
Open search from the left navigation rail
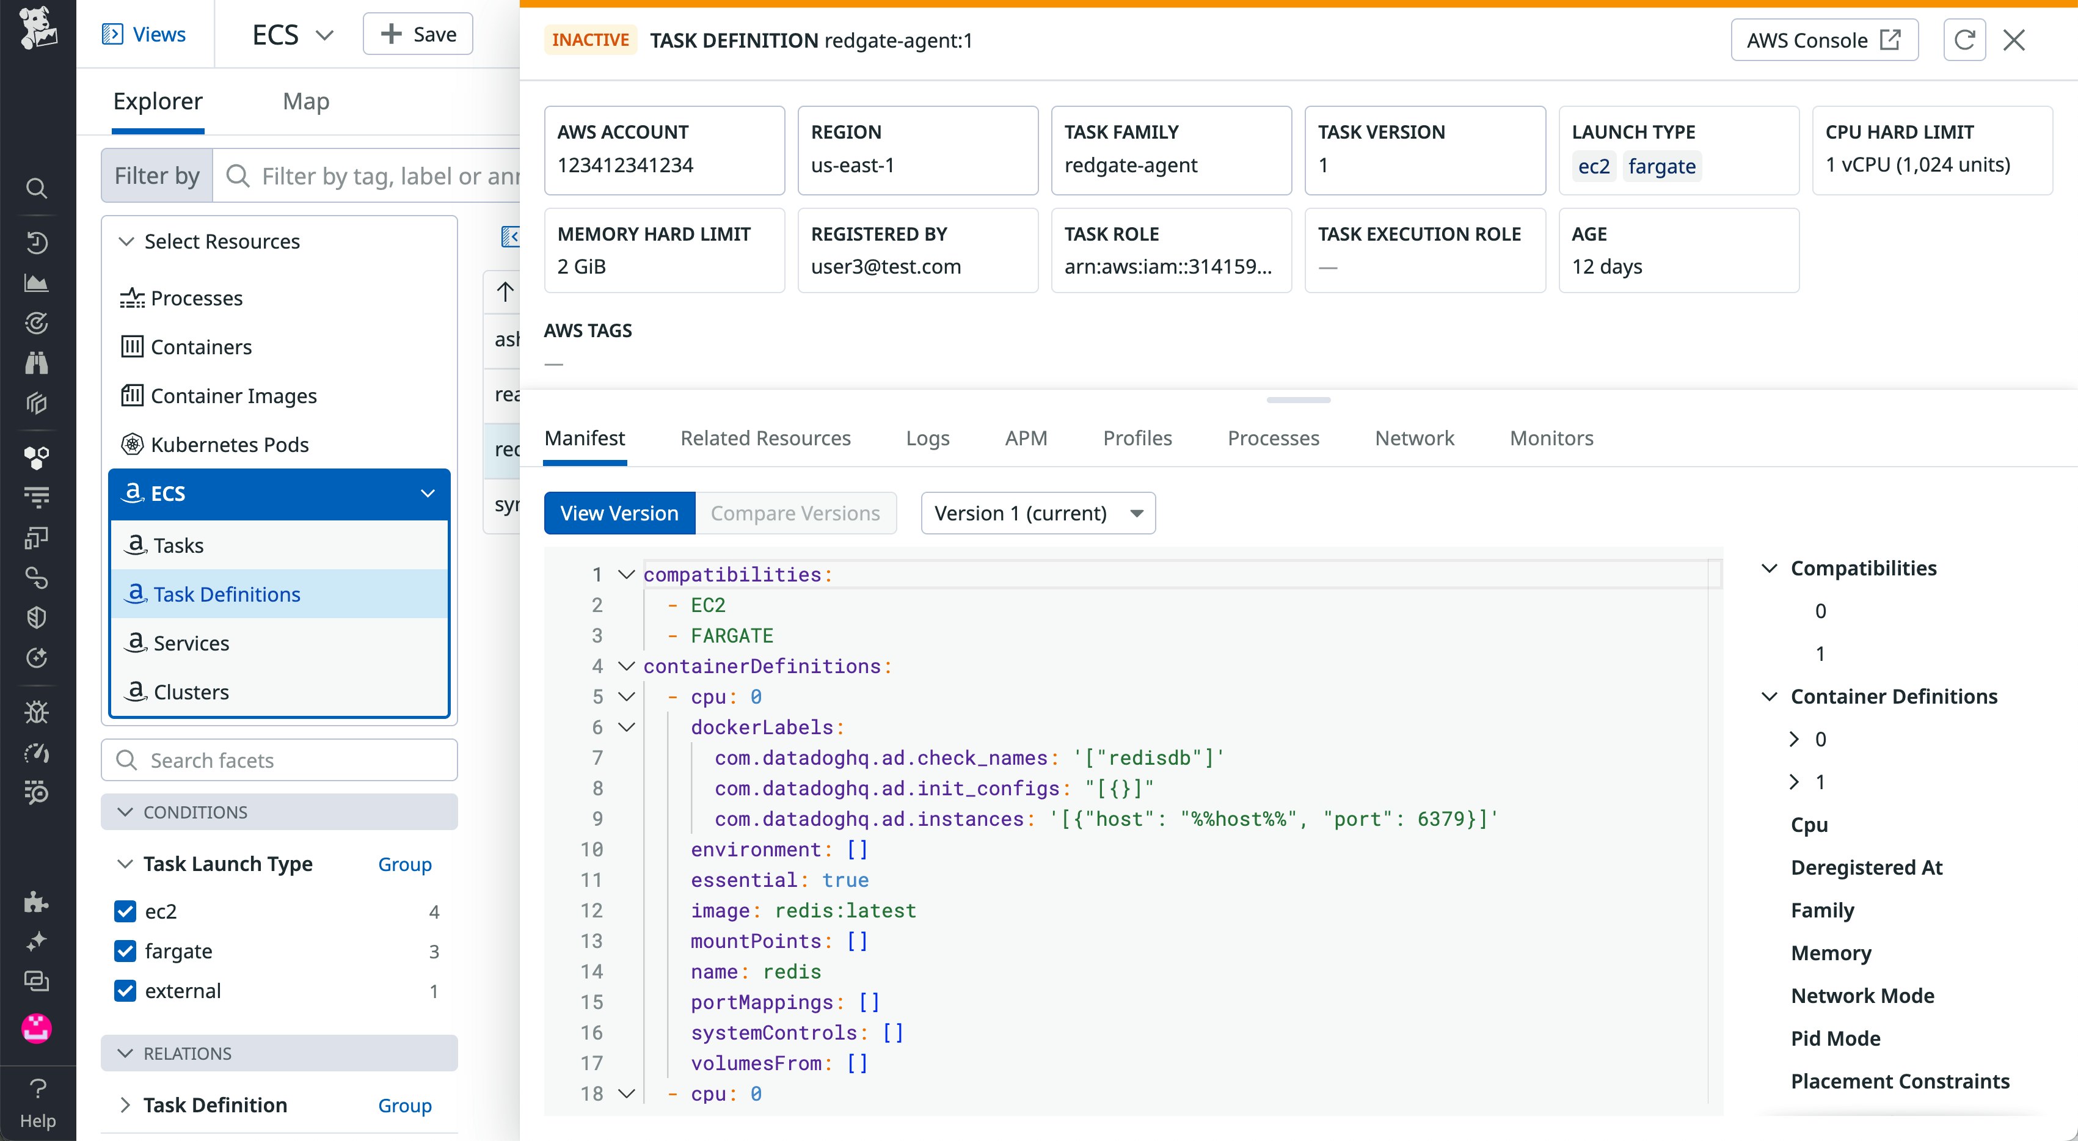(x=37, y=188)
